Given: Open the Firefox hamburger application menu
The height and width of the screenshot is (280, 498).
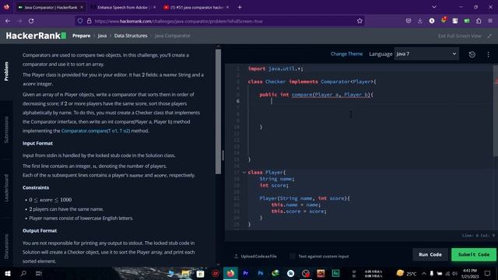Looking at the screenshot, I should click(x=490, y=21).
